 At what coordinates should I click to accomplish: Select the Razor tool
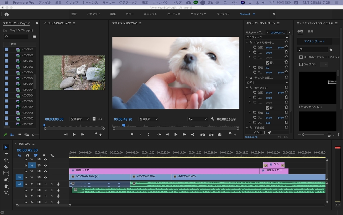(6, 167)
